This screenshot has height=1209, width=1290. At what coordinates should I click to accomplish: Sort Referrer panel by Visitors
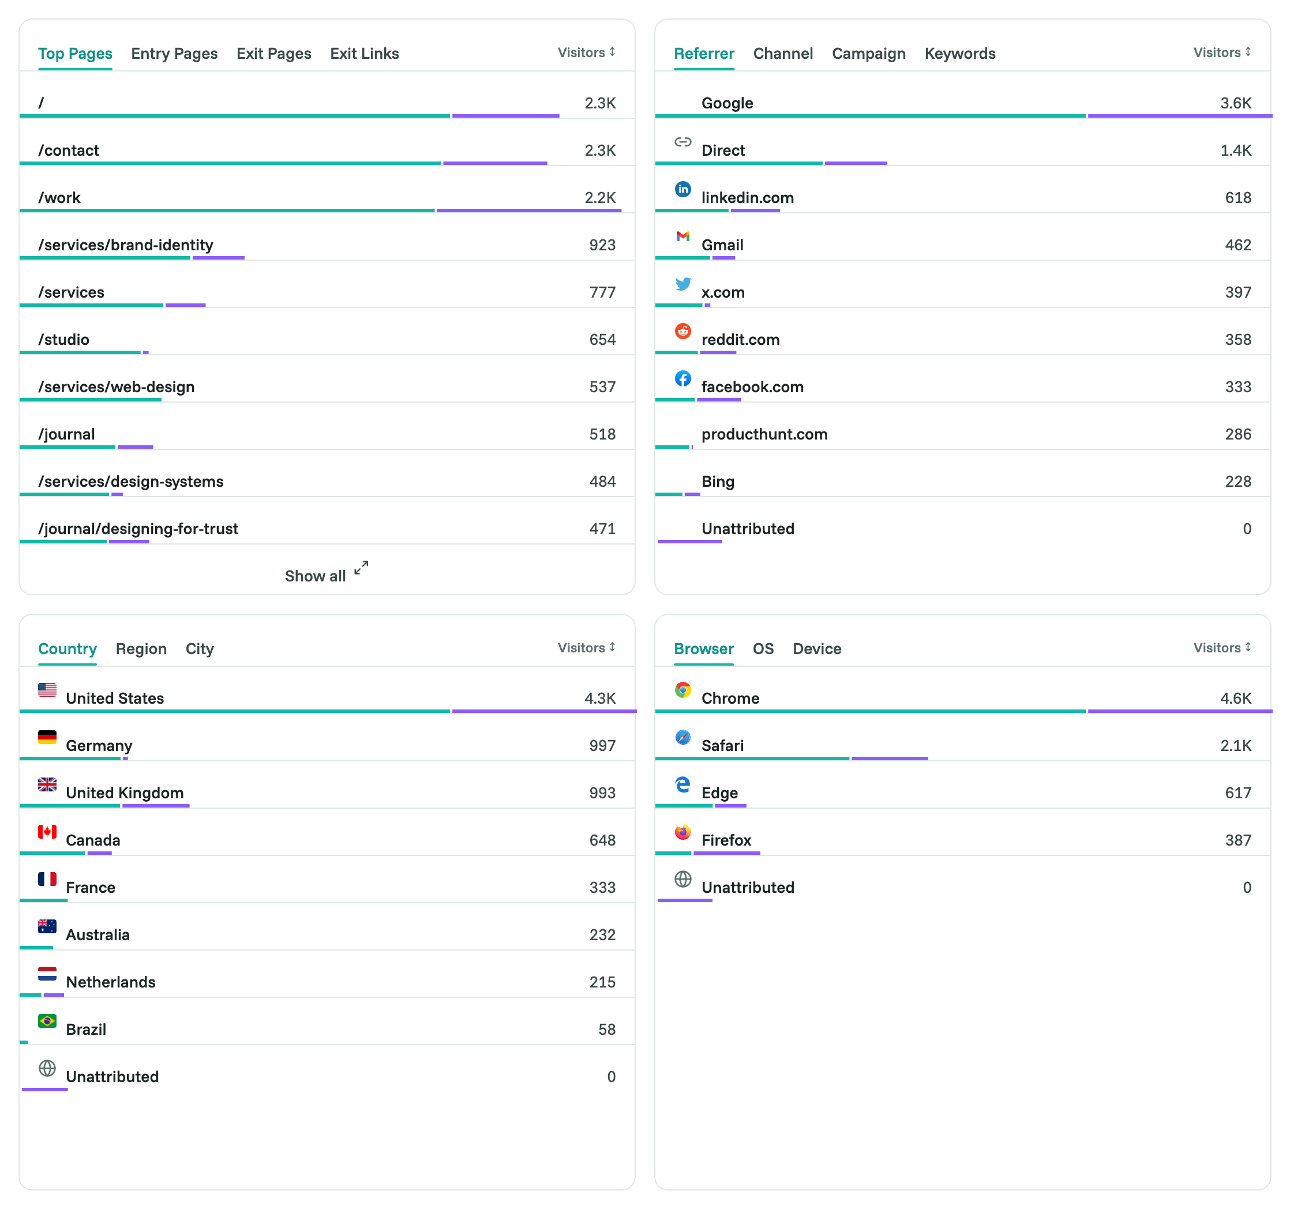[1222, 52]
